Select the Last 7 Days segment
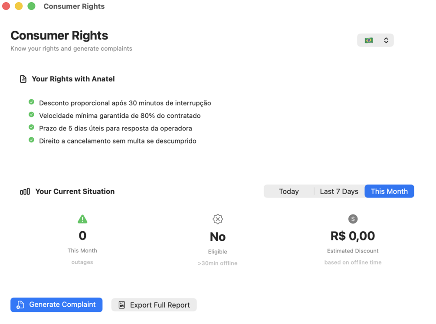 339,191
